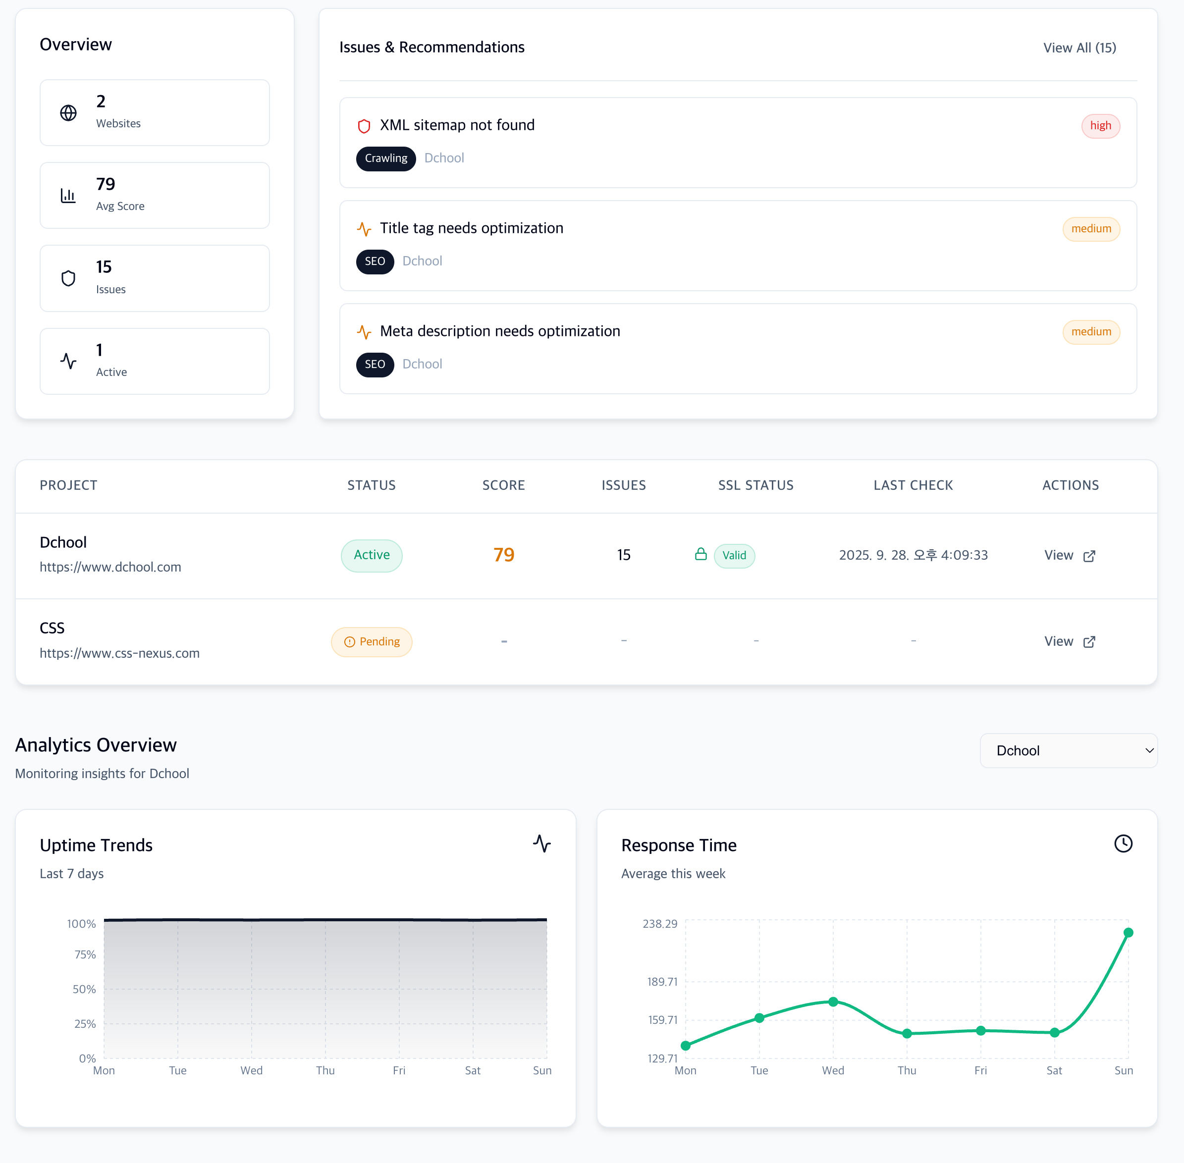
Task: Click View for the CSS project
Action: pyautogui.click(x=1070, y=641)
